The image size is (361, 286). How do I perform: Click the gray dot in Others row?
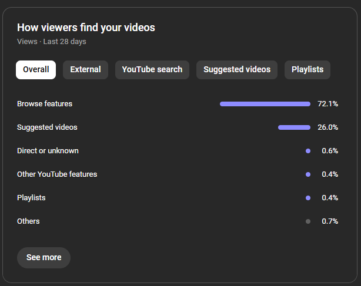(x=308, y=221)
